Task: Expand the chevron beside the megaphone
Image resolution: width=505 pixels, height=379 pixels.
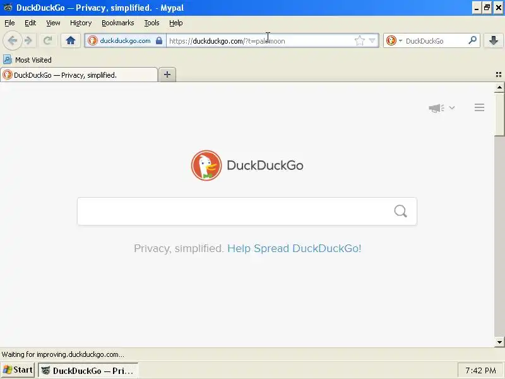Action: click(x=452, y=107)
